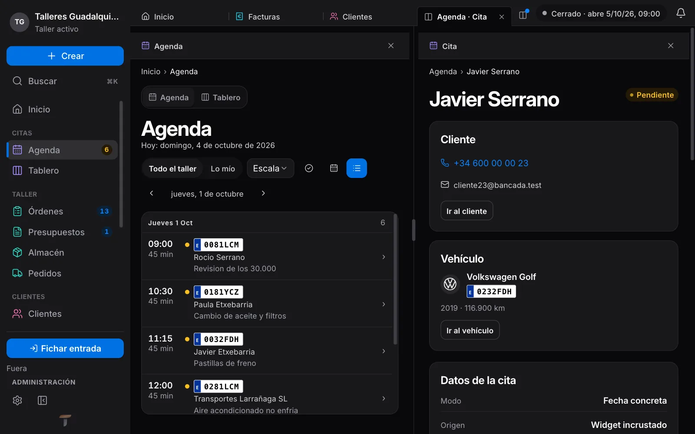Click Ir al cliente button

click(x=467, y=211)
